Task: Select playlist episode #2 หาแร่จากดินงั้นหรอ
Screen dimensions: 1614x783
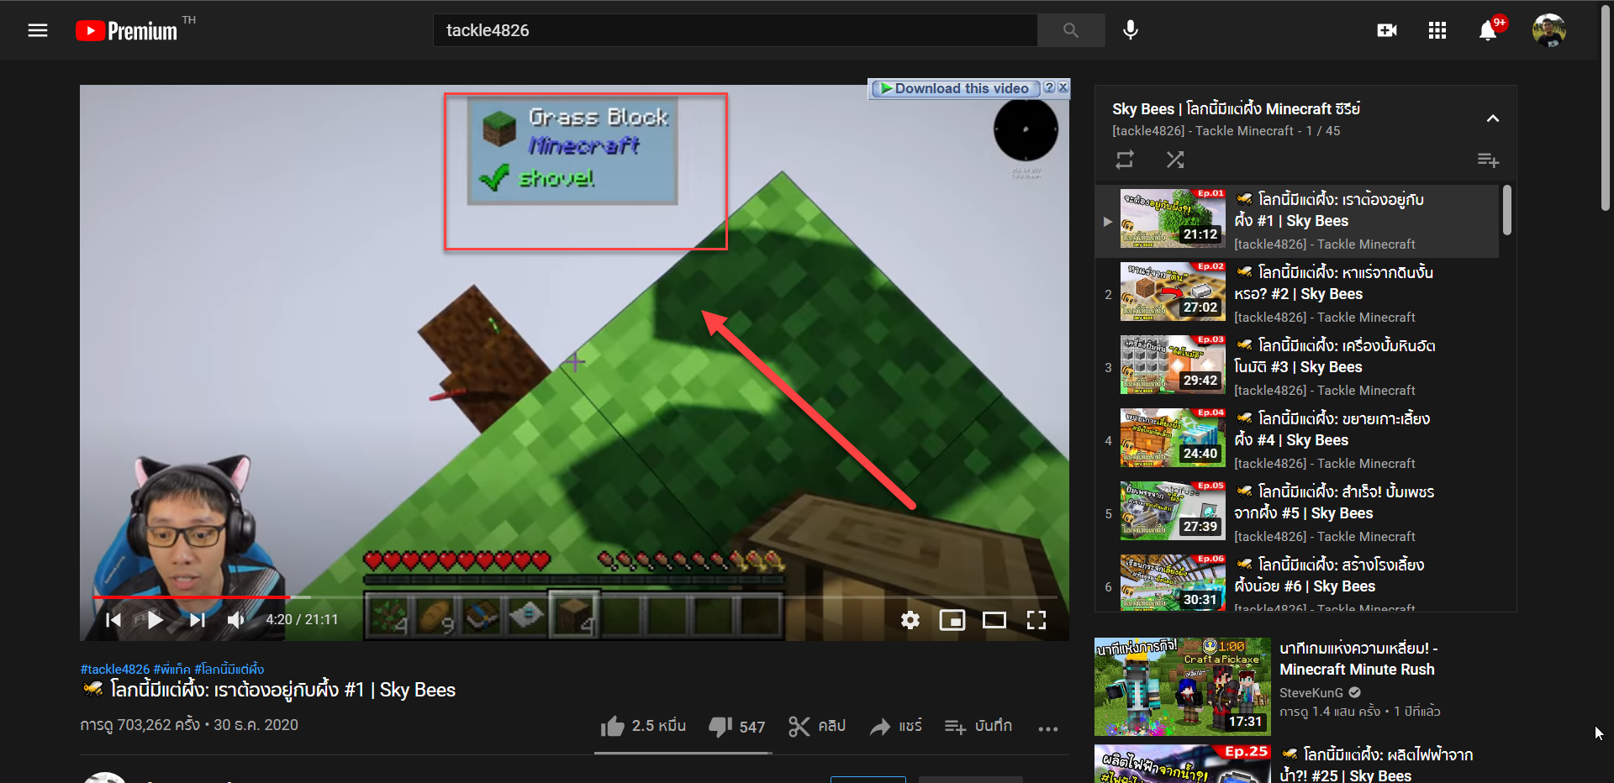Action: tap(1296, 294)
